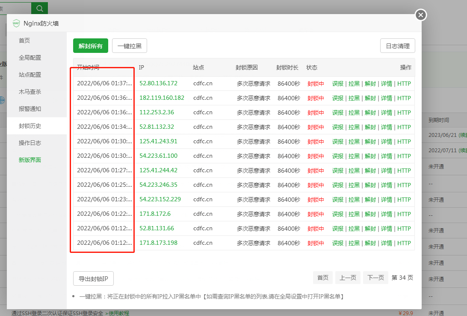Select 首页 in the sidebar
467x316 pixels.
pos(24,41)
